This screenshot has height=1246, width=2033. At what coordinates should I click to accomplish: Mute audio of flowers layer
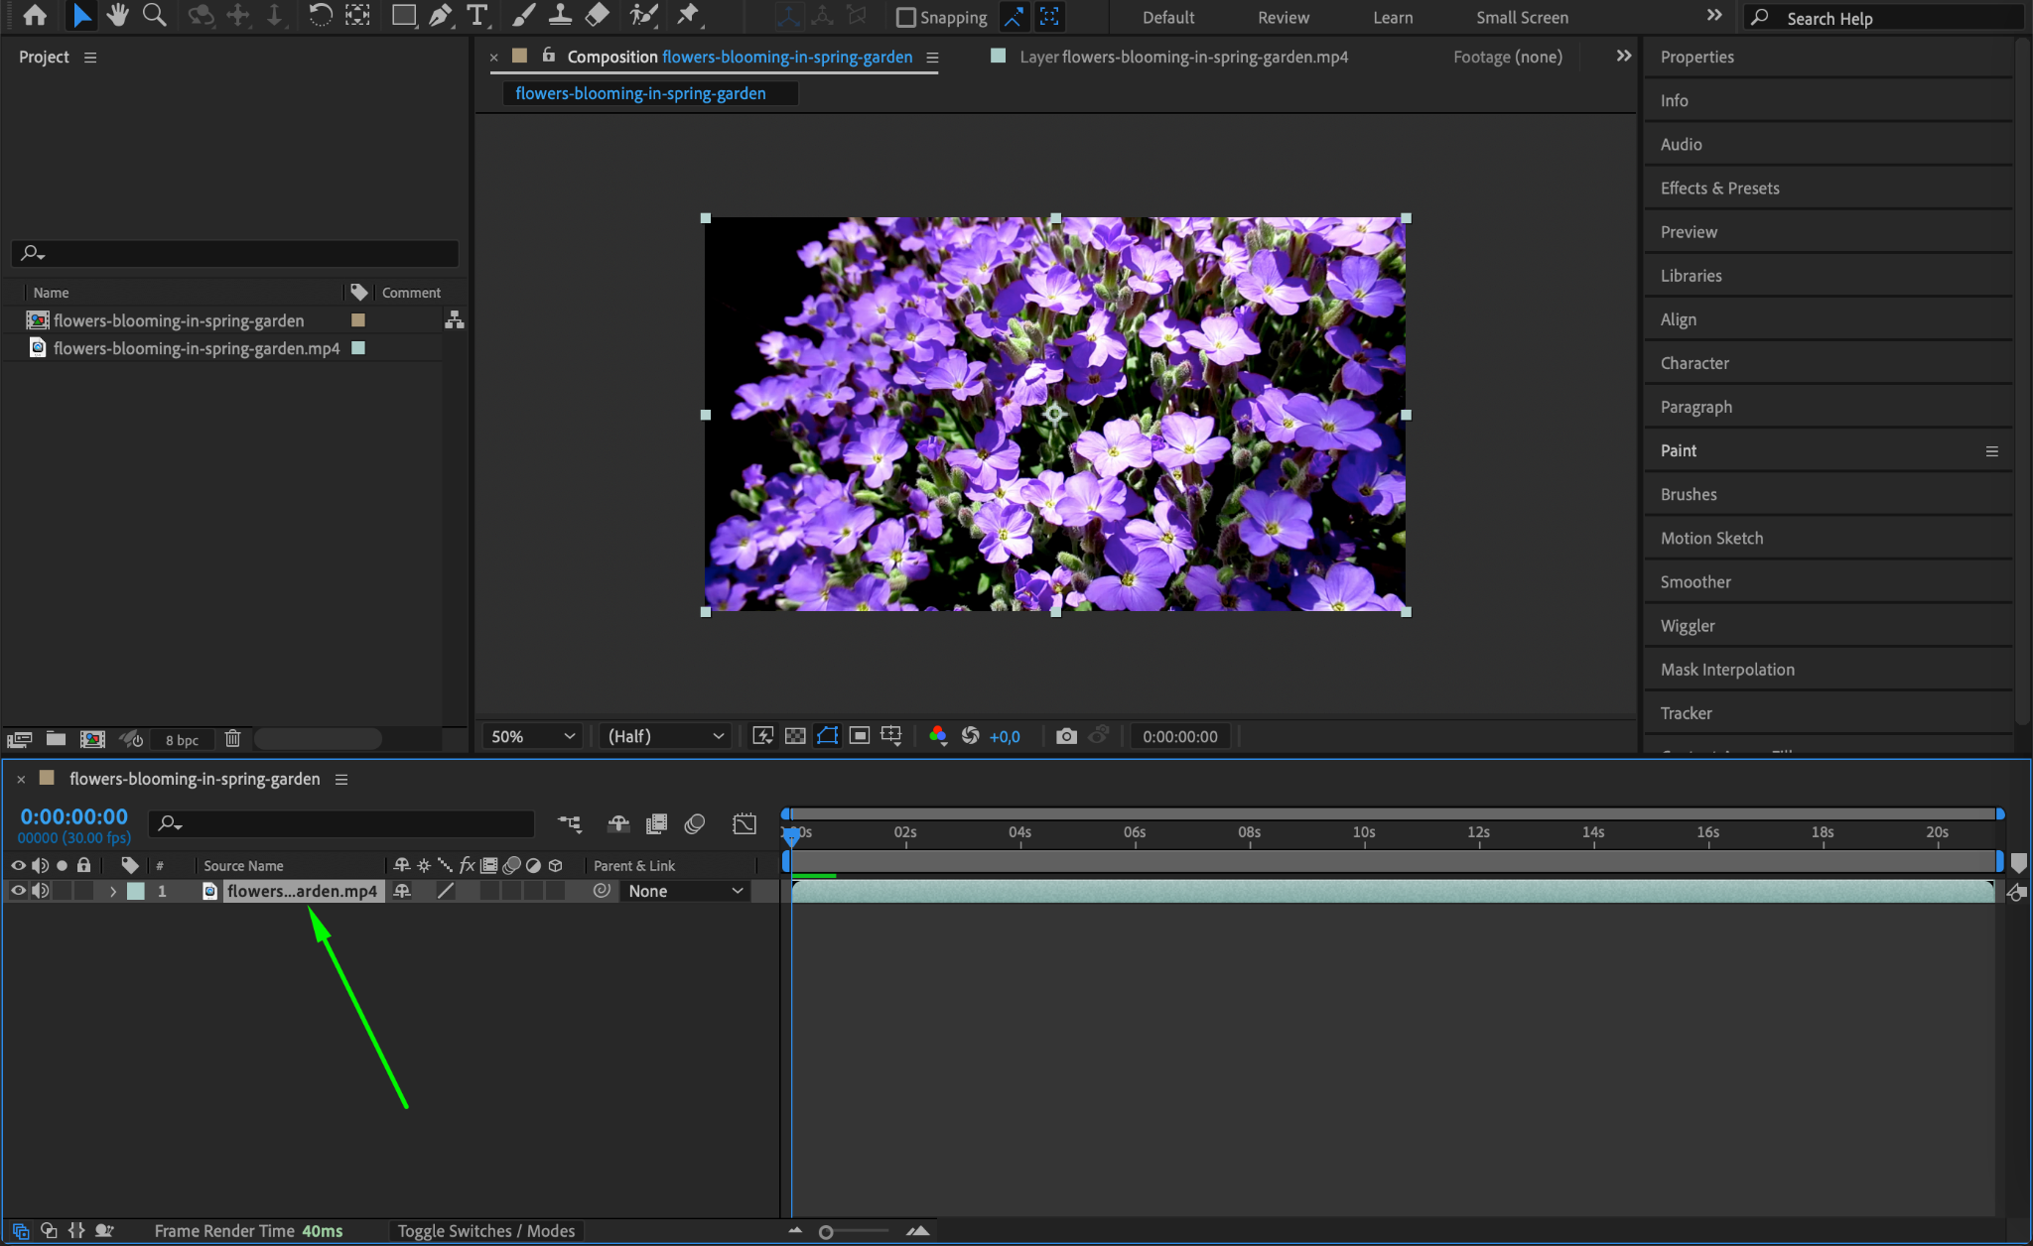(40, 891)
